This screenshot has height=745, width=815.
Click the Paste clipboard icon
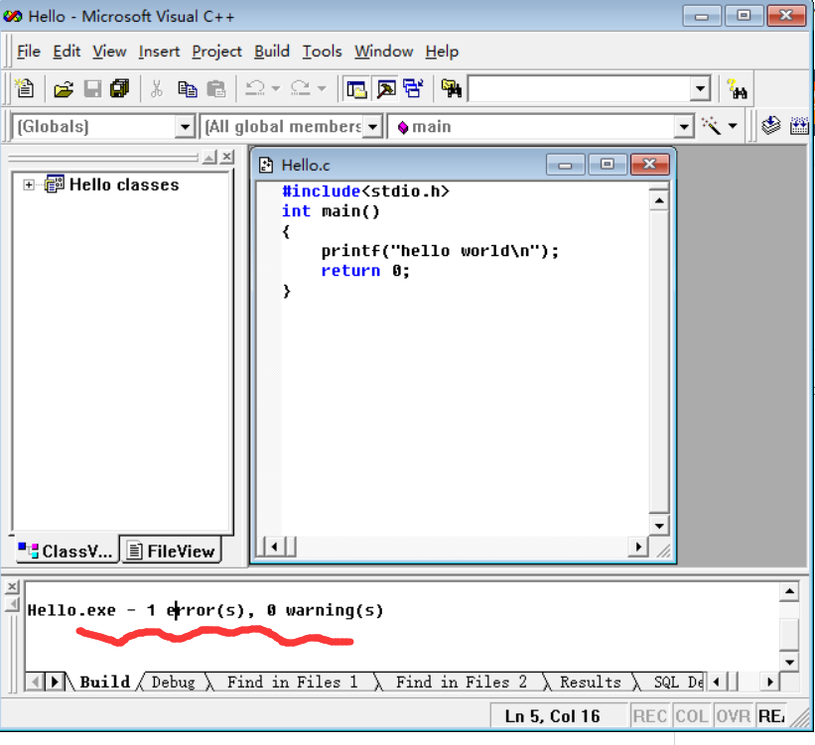tap(216, 89)
